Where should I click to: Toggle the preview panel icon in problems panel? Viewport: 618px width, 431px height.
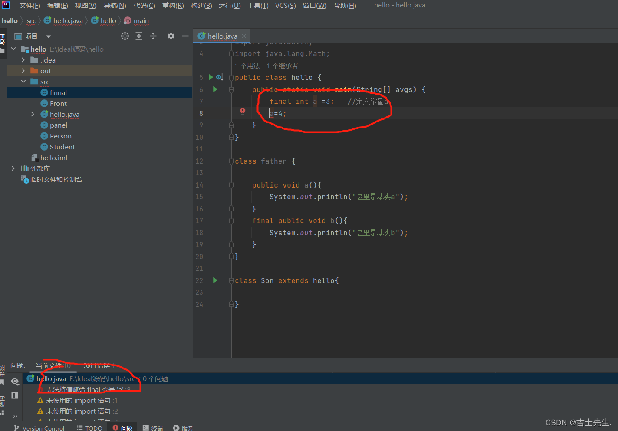click(15, 395)
